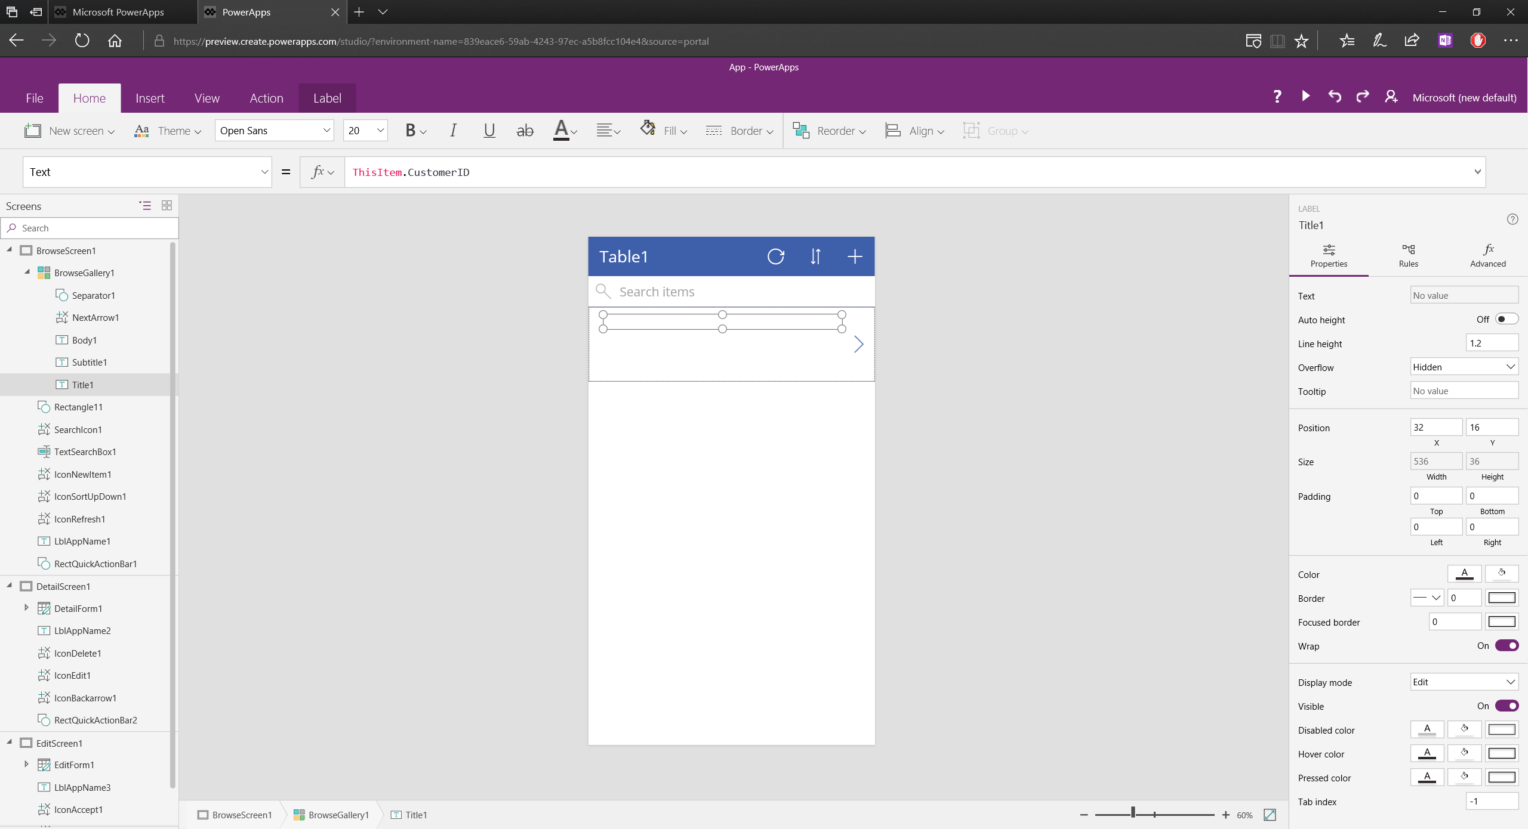1528x829 pixels.
Task: Click the Align button
Action: tap(914, 131)
